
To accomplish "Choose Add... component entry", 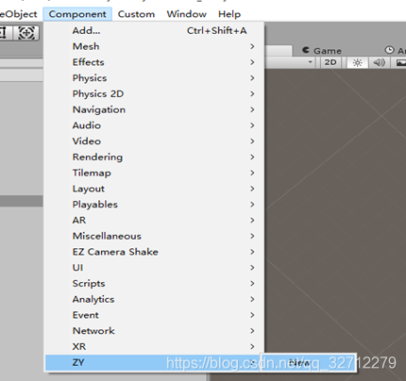I will point(154,30).
